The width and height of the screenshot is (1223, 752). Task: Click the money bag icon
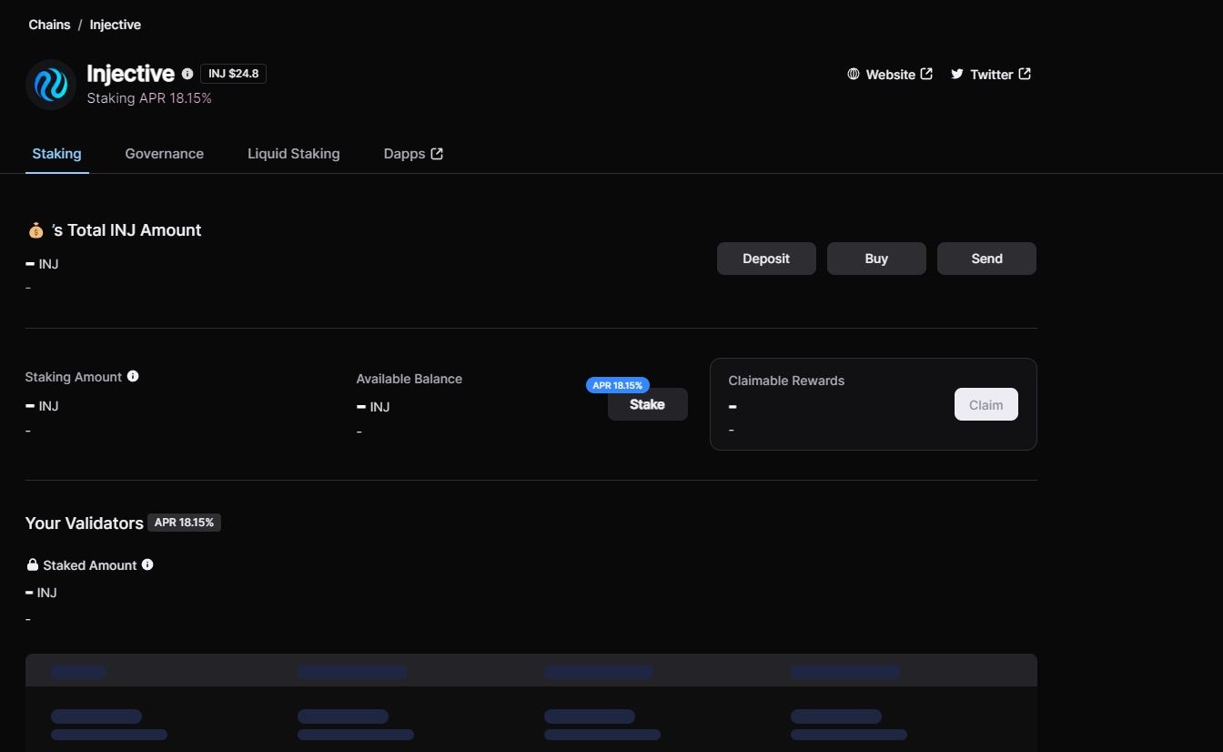point(35,231)
